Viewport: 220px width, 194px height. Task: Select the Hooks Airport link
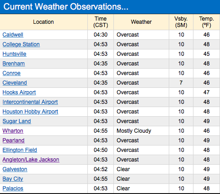pyautogui.click(x=19, y=92)
